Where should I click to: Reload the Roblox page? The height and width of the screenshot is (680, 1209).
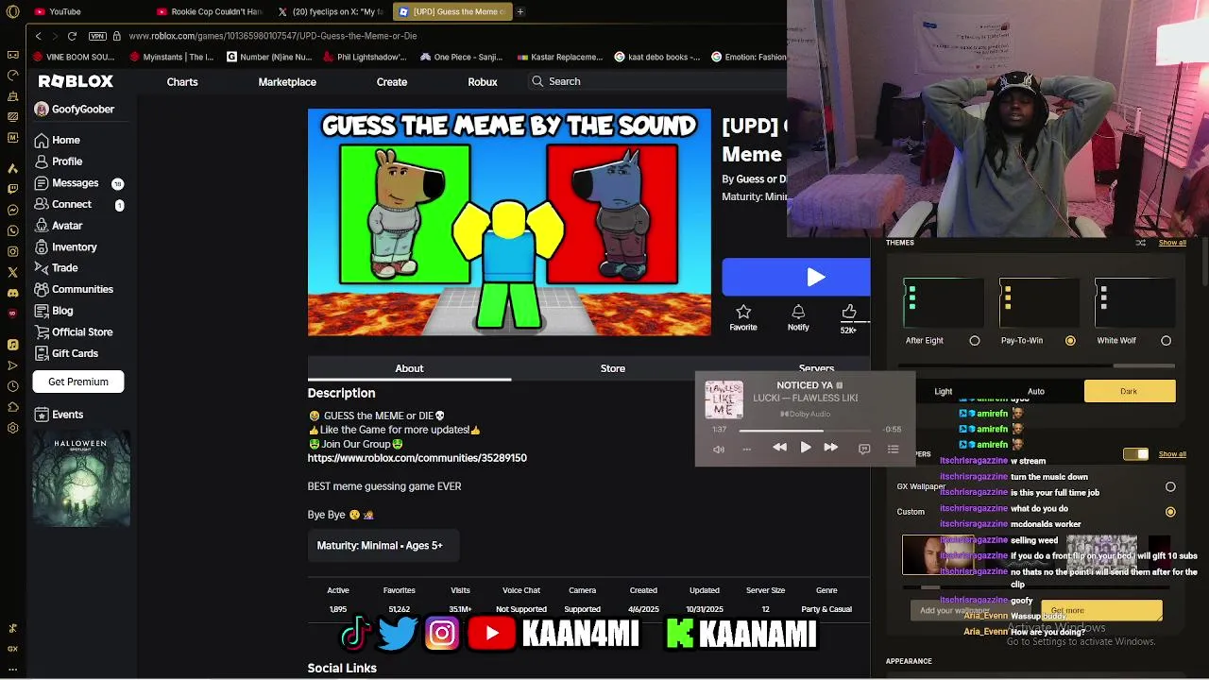[x=72, y=36]
